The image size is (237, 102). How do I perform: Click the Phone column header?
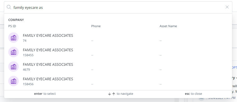coord(96,26)
